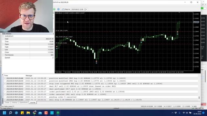Close the Data Window panel
207x116 pixels.
[53, 34]
